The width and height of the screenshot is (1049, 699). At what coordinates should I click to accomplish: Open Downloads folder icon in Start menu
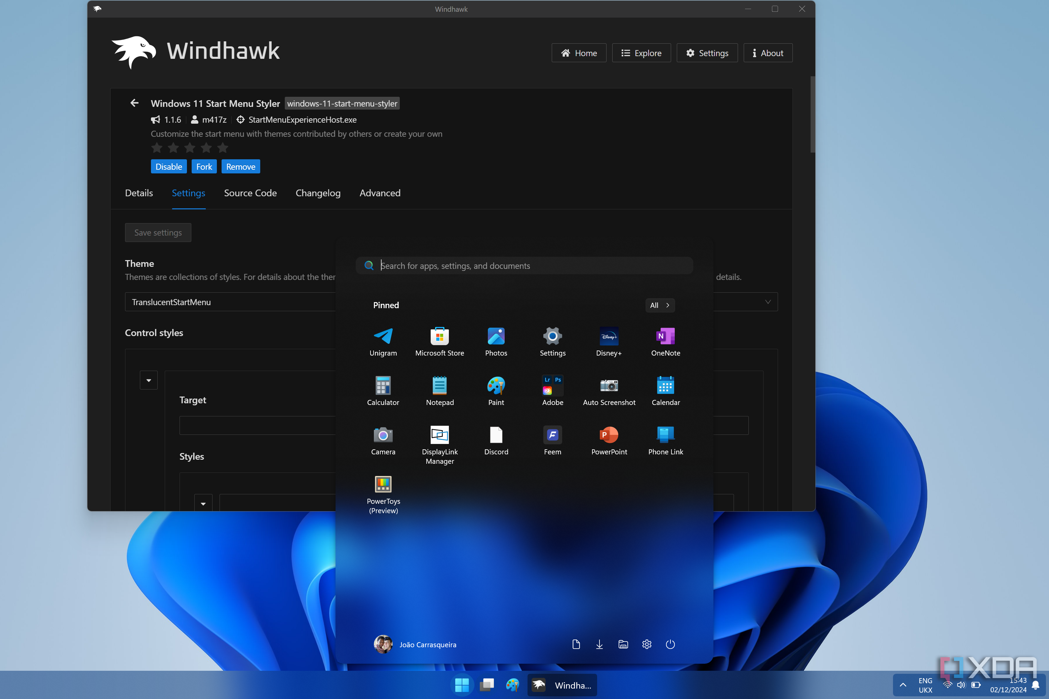(599, 644)
